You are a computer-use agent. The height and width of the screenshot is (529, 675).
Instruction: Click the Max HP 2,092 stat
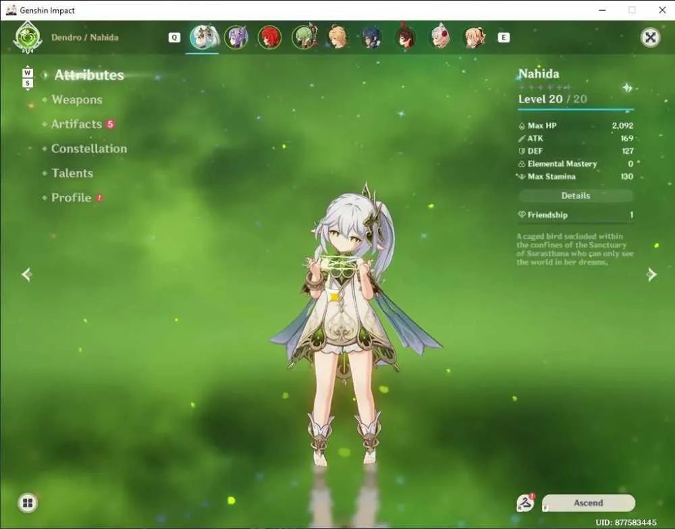point(576,126)
